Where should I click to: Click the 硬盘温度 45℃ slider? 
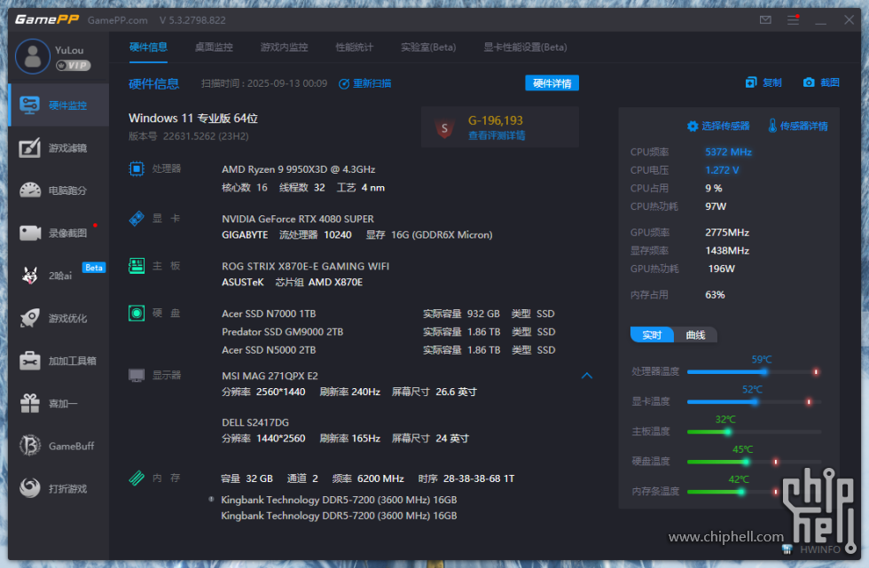(x=754, y=461)
